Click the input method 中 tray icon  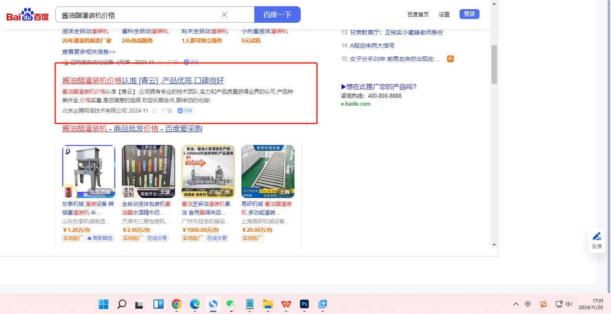coord(528,304)
